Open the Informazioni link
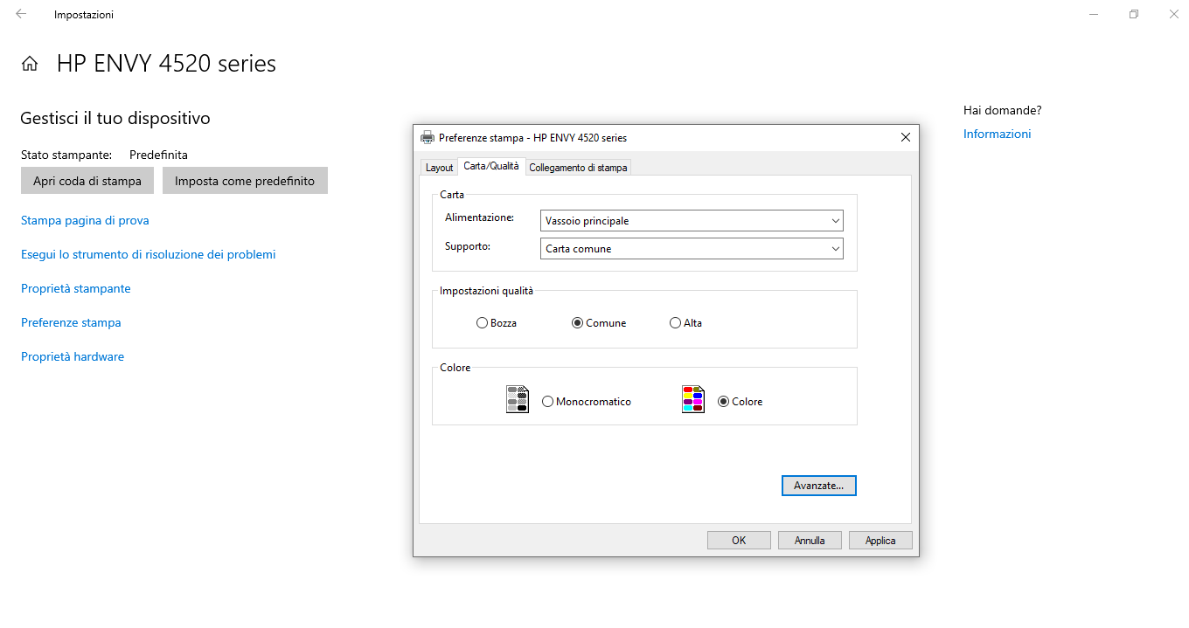 click(996, 133)
